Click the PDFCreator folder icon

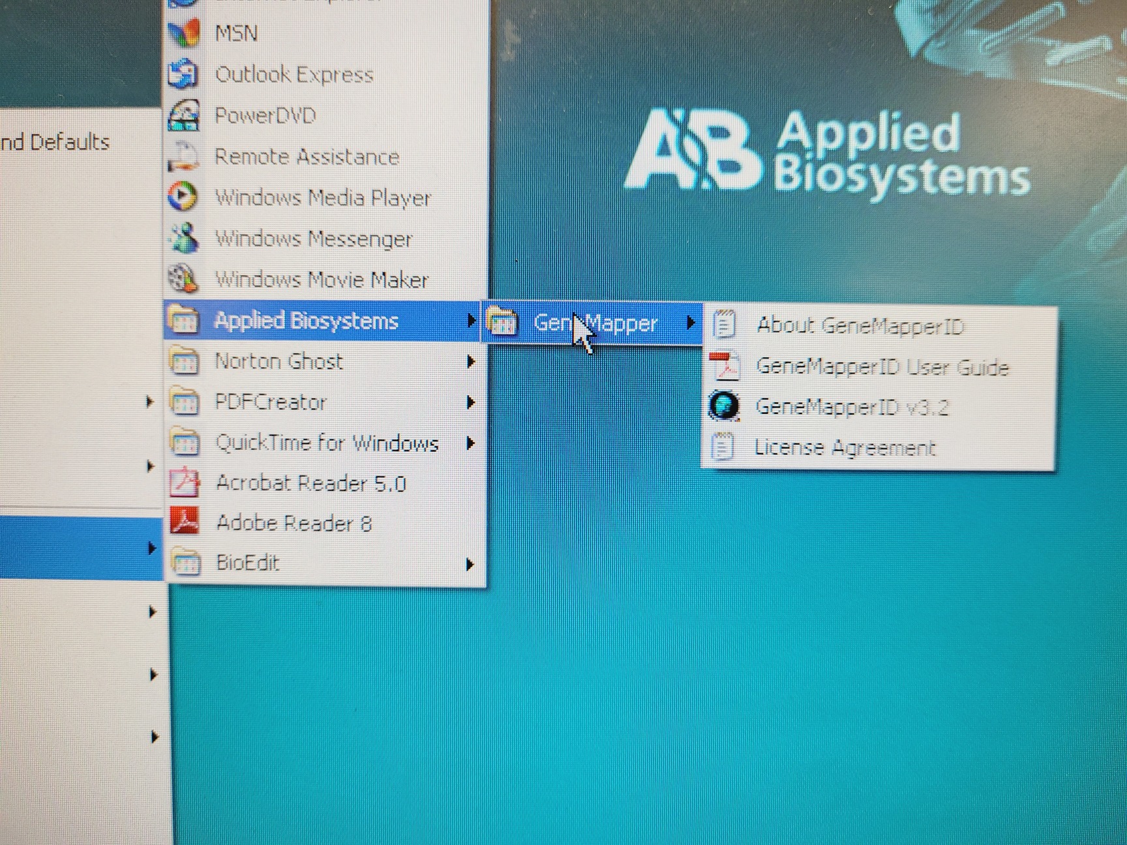point(185,402)
